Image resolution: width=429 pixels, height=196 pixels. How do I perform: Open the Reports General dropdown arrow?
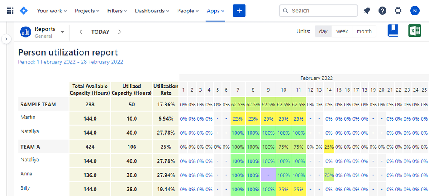(62, 32)
